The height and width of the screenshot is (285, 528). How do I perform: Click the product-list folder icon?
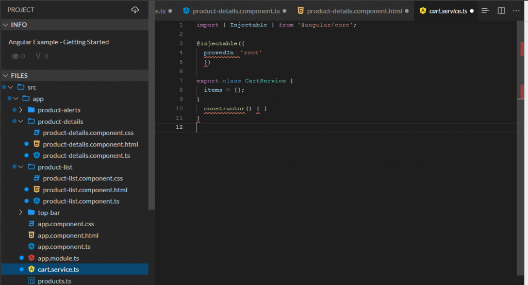[x=31, y=167]
